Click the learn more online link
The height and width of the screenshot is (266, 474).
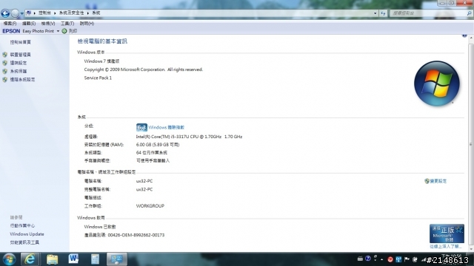446,246
